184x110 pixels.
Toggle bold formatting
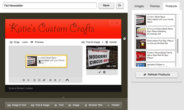click(x=55, y=80)
